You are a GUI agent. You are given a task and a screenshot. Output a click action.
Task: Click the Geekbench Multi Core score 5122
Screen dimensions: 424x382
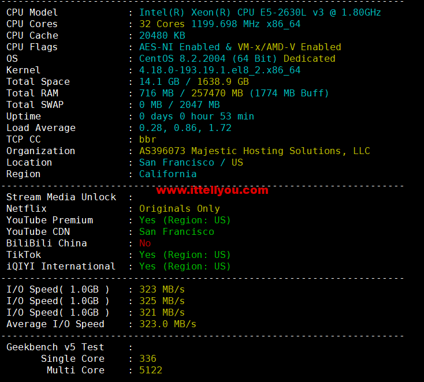[150, 370]
